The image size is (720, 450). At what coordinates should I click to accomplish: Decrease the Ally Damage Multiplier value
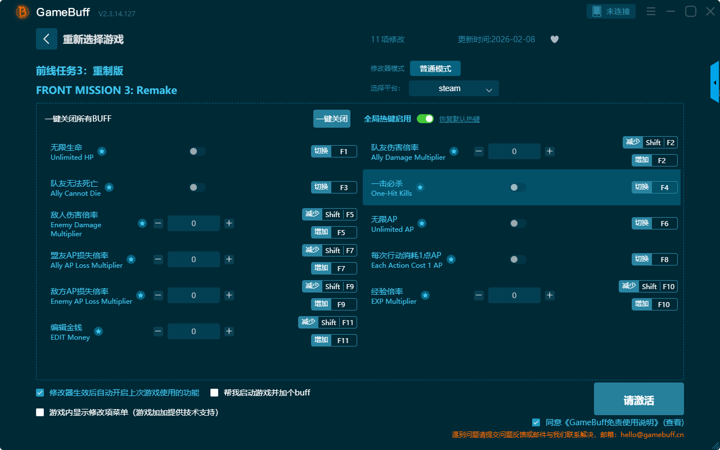click(x=479, y=151)
